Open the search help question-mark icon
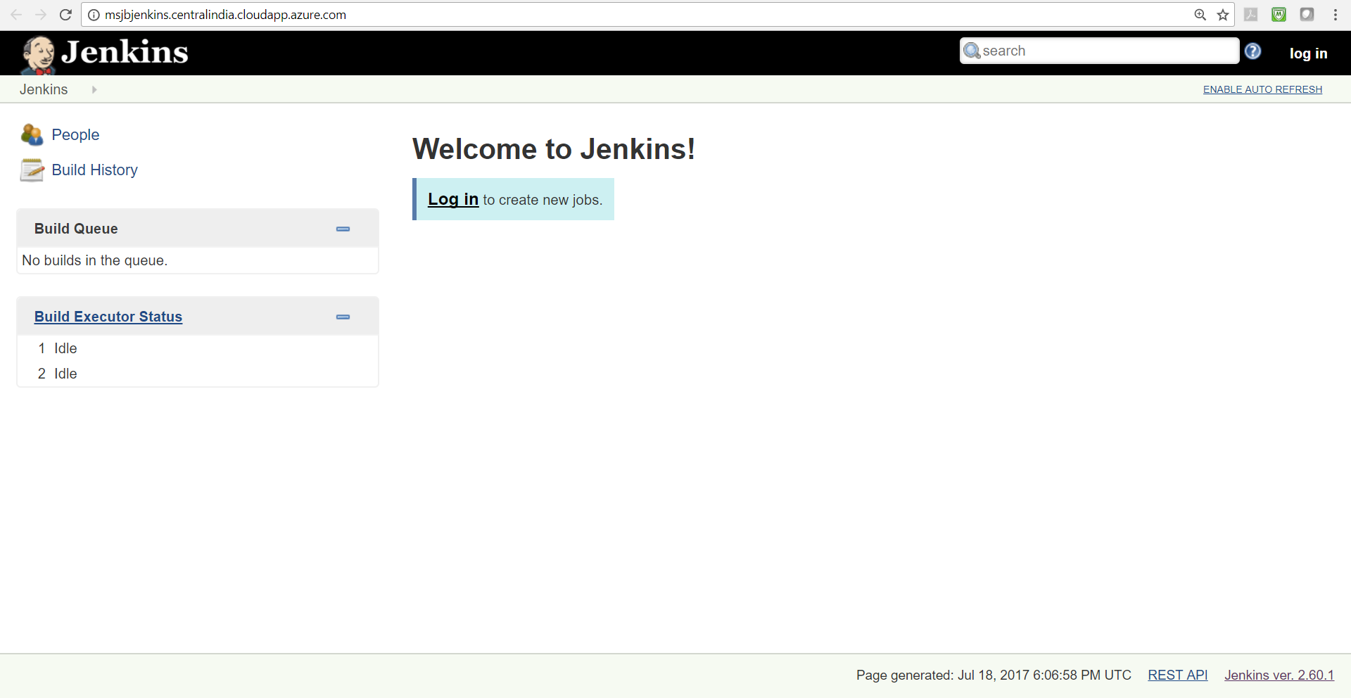1351x698 pixels. [x=1252, y=51]
